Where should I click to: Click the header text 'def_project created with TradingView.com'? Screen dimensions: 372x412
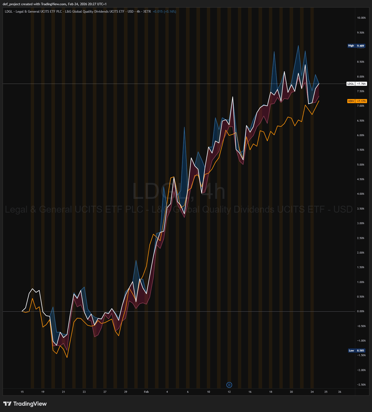34,4
